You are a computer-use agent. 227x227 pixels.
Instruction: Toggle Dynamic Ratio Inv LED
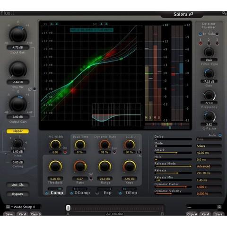click(114, 152)
